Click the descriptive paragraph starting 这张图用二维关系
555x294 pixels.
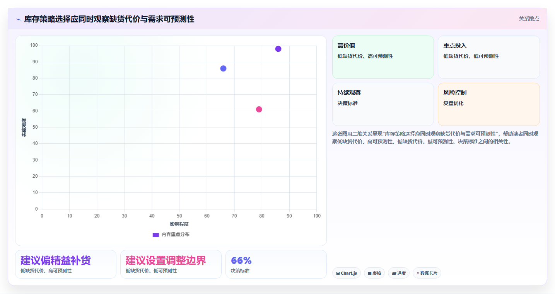click(x=435, y=138)
